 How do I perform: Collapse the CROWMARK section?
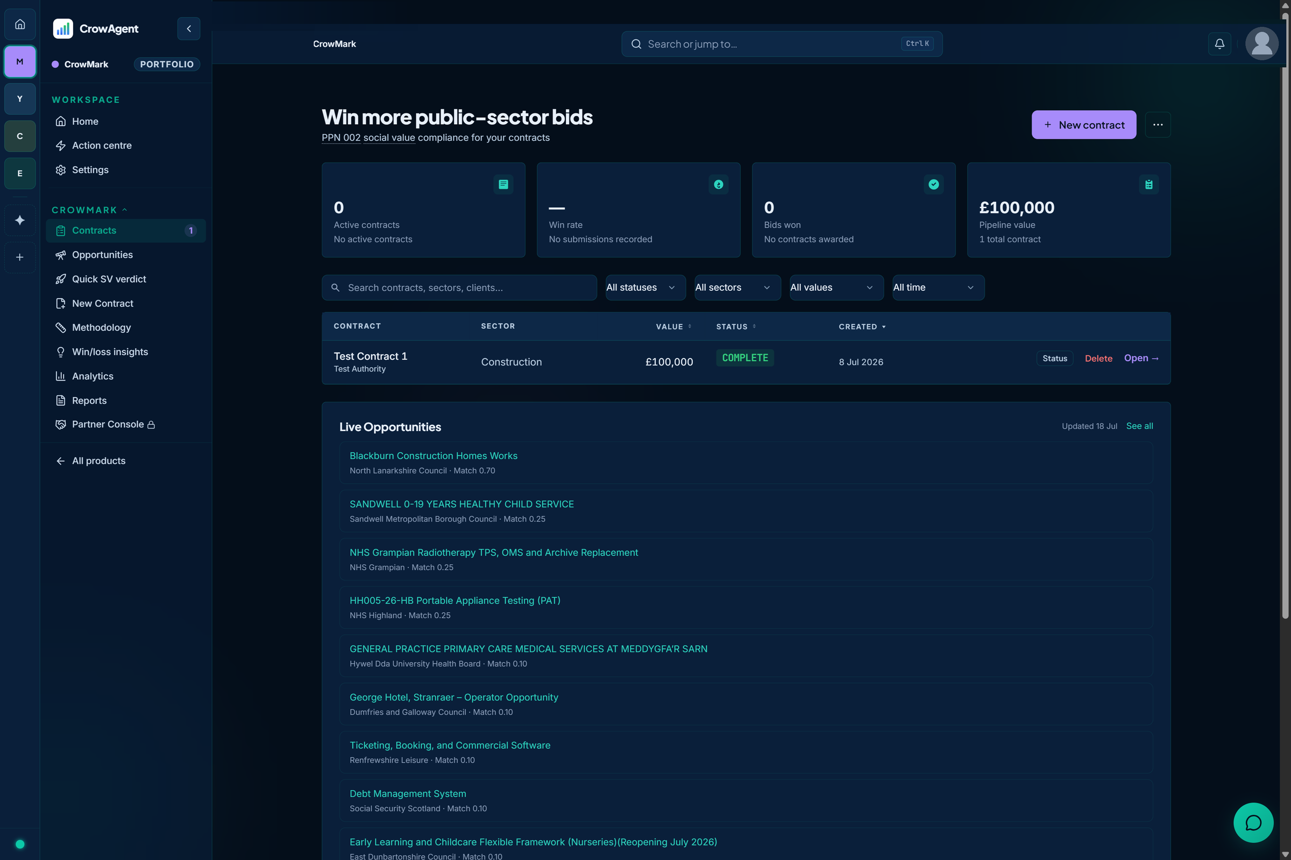[x=89, y=210]
